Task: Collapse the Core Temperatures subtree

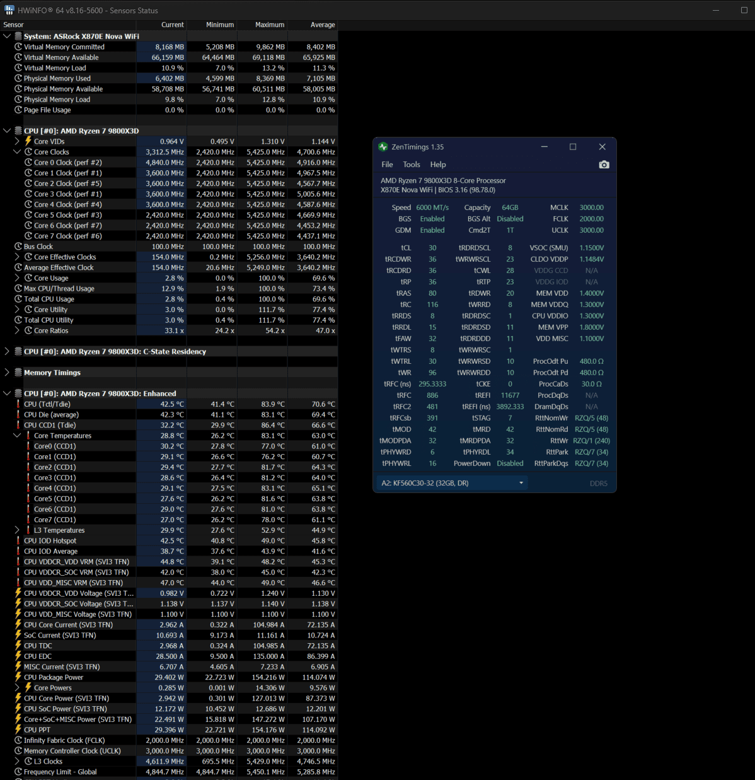Action: [x=17, y=436]
